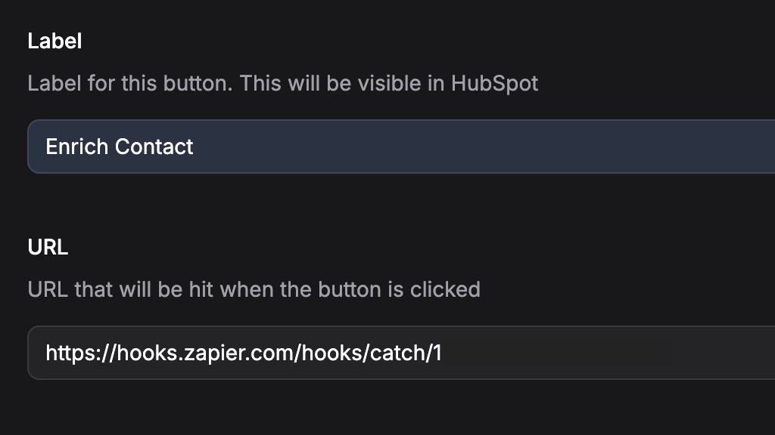Click the word "HubSpot" in the description
This screenshot has width=775, height=435.
495,83
